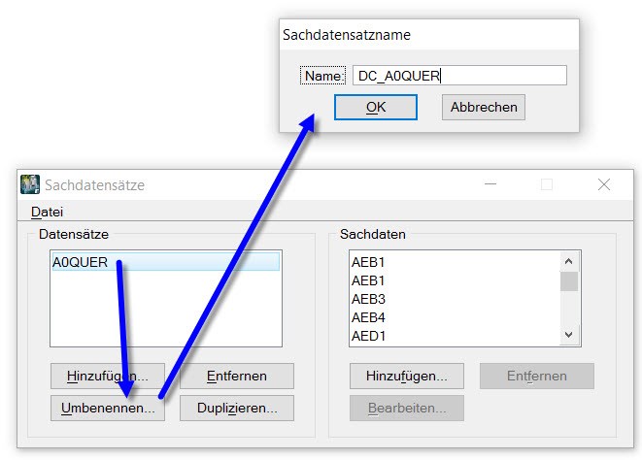The width and height of the screenshot is (642, 460).
Task: Click OK in Sachdatensatzname dialog
Action: (376, 107)
